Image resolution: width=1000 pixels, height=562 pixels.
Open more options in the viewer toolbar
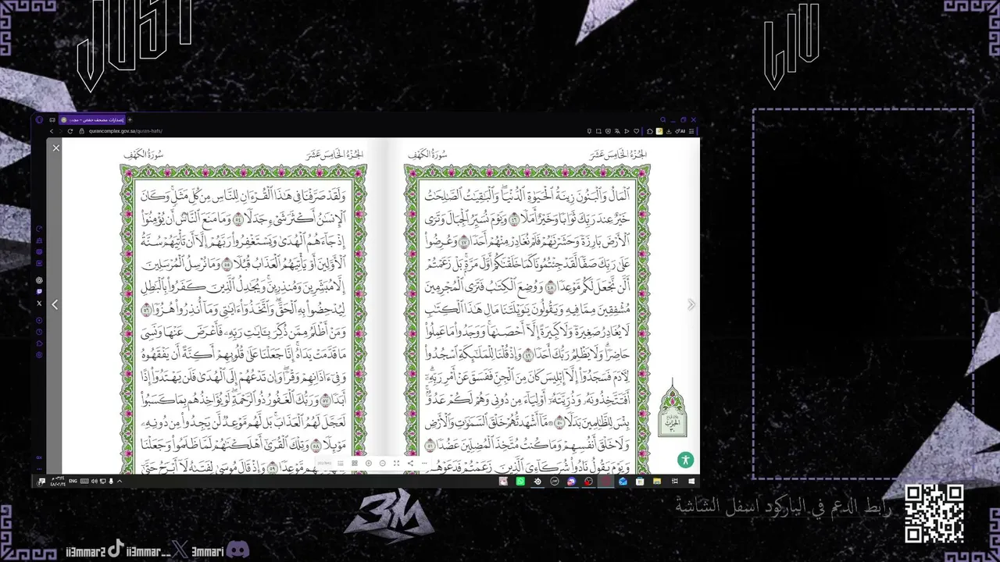[x=424, y=464]
